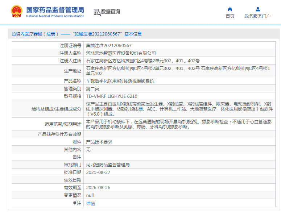This screenshot has height=212, width=281.
Task: Select the 结构及组成 description text
Action: point(179,109)
